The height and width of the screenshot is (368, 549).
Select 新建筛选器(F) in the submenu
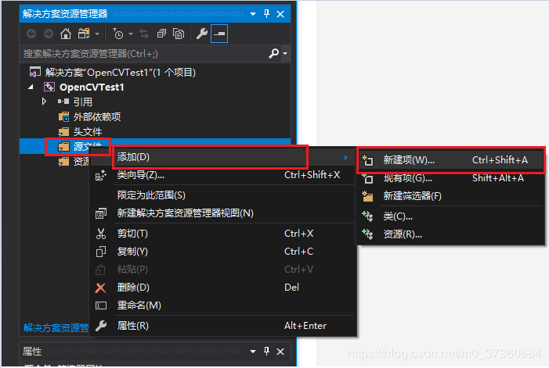click(x=412, y=196)
